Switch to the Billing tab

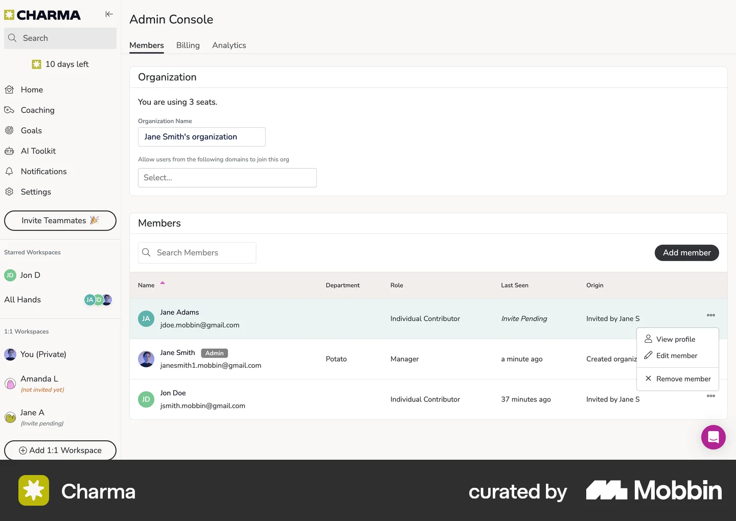(x=188, y=45)
